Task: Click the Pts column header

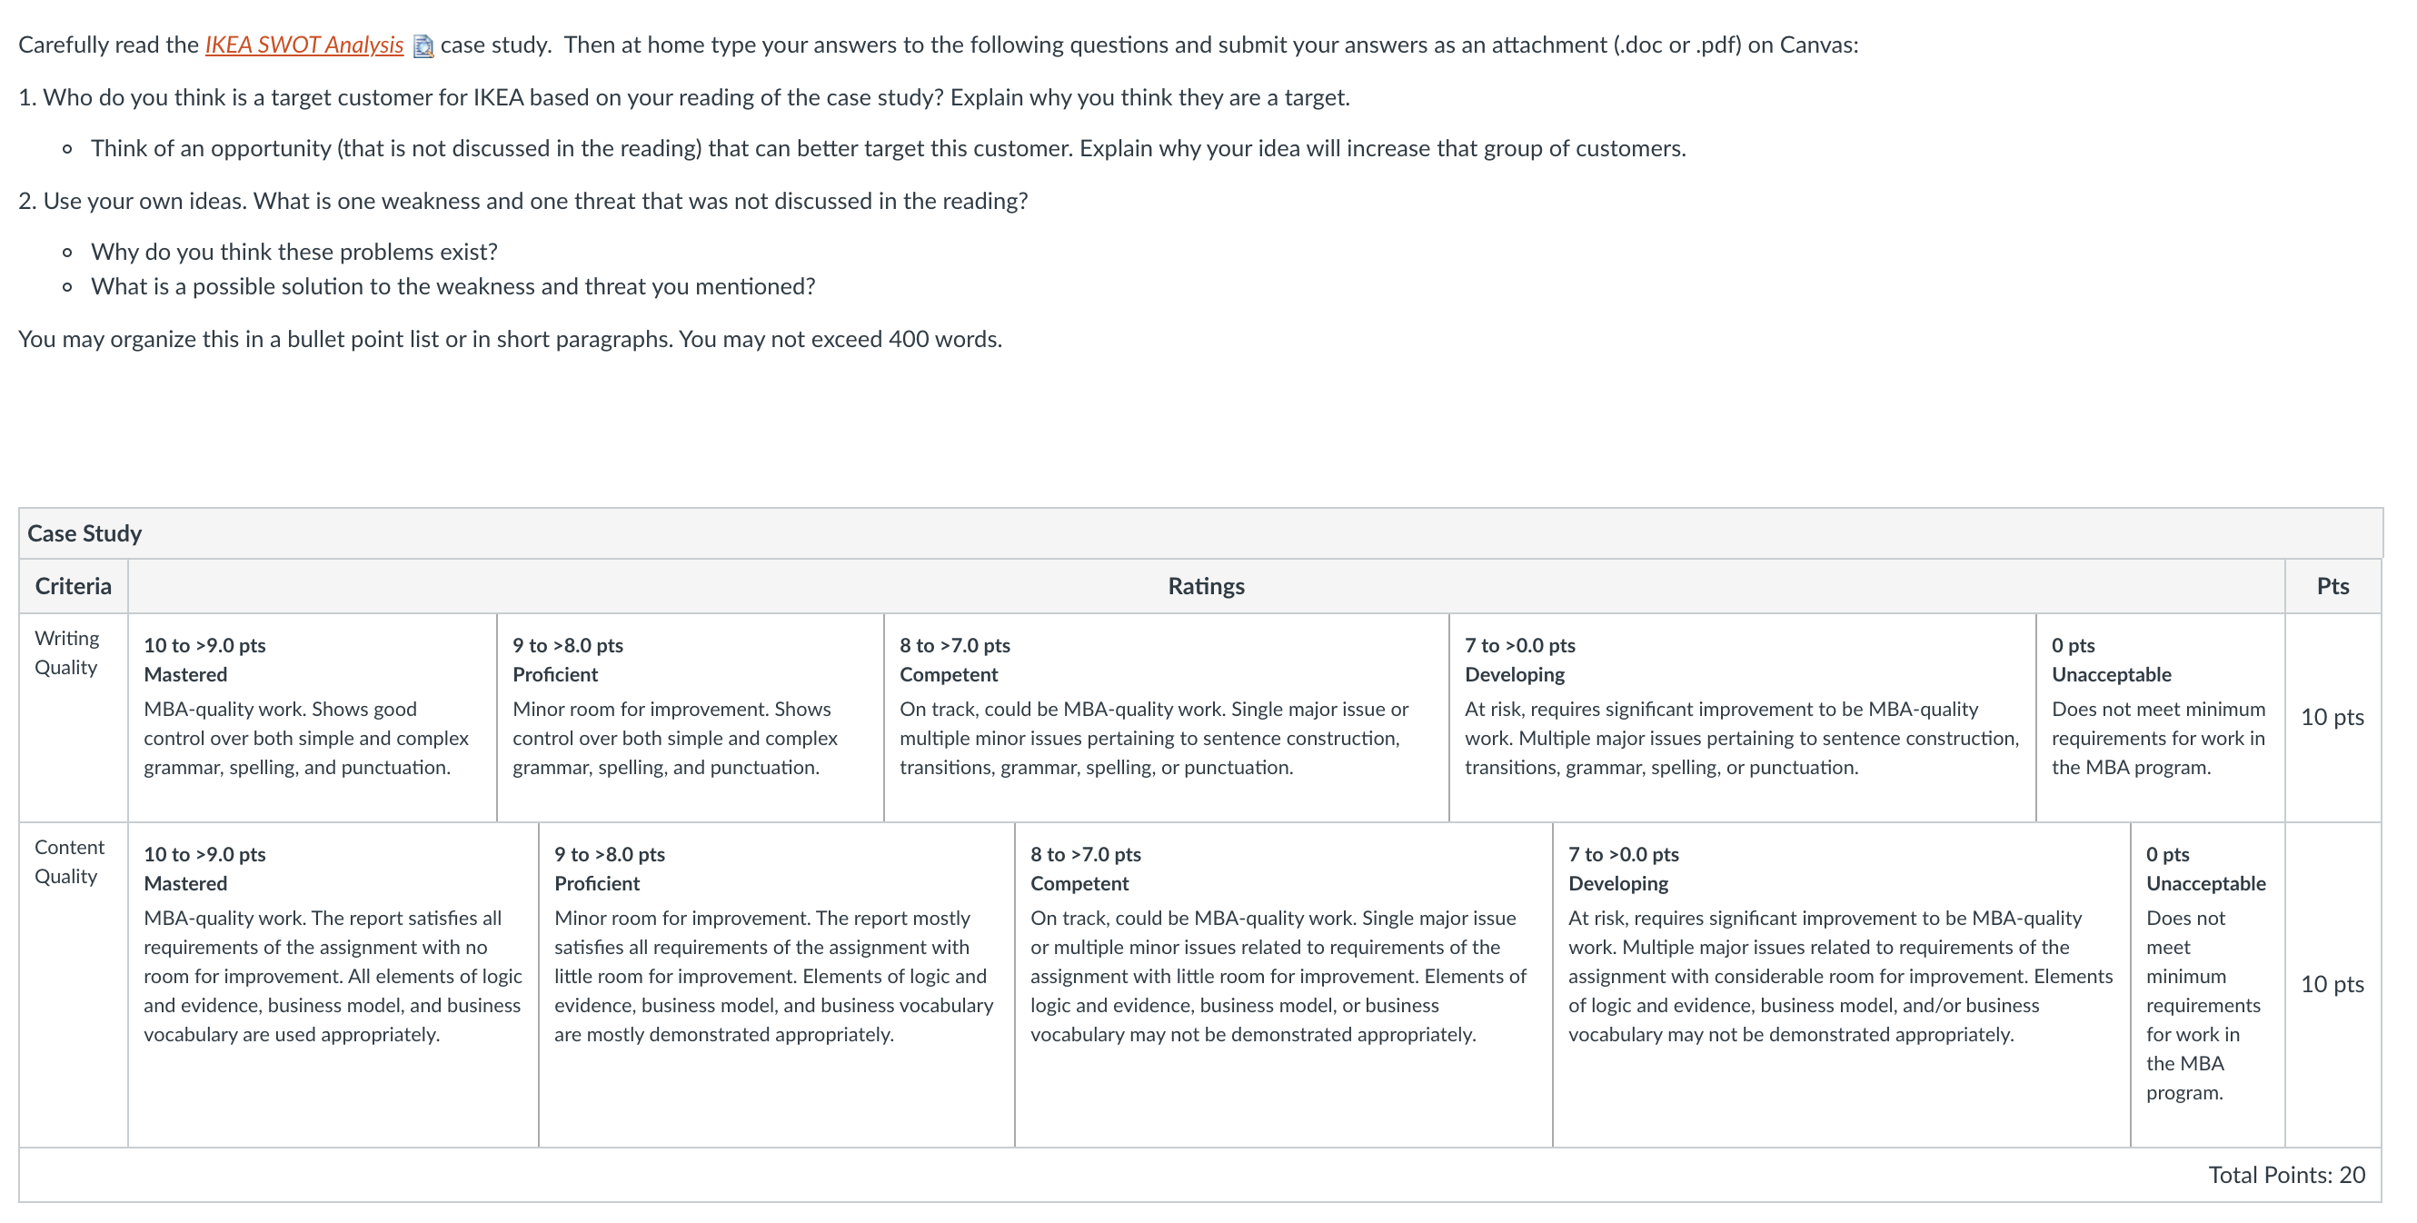Action: (2332, 586)
